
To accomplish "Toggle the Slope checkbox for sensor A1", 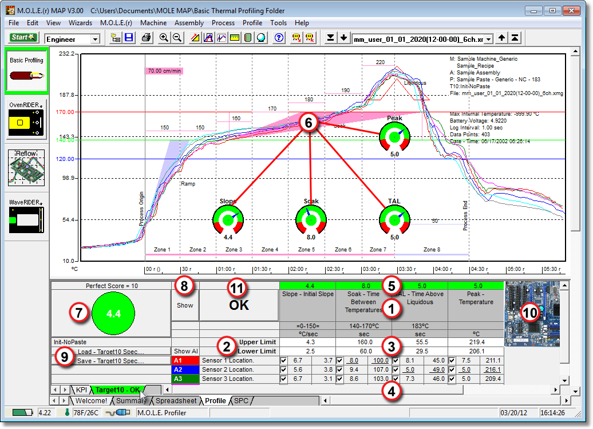I will coord(284,360).
